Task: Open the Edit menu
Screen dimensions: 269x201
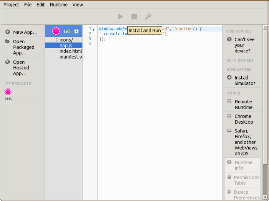Action: [40, 5]
